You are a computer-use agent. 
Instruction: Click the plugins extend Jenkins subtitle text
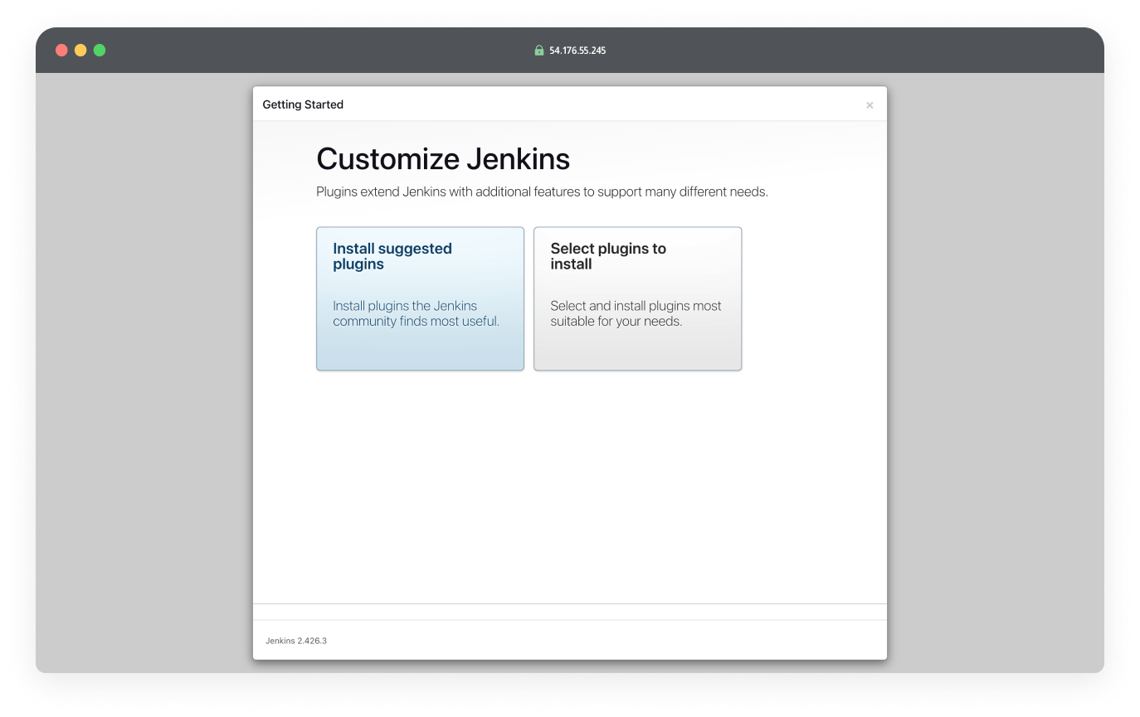(542, 191)
